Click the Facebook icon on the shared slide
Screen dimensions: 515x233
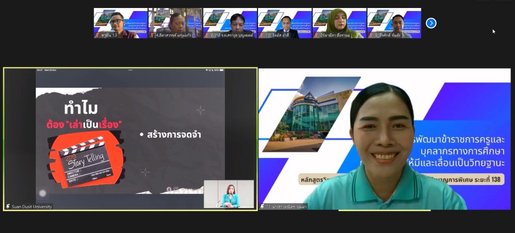(x=169, y=189)
